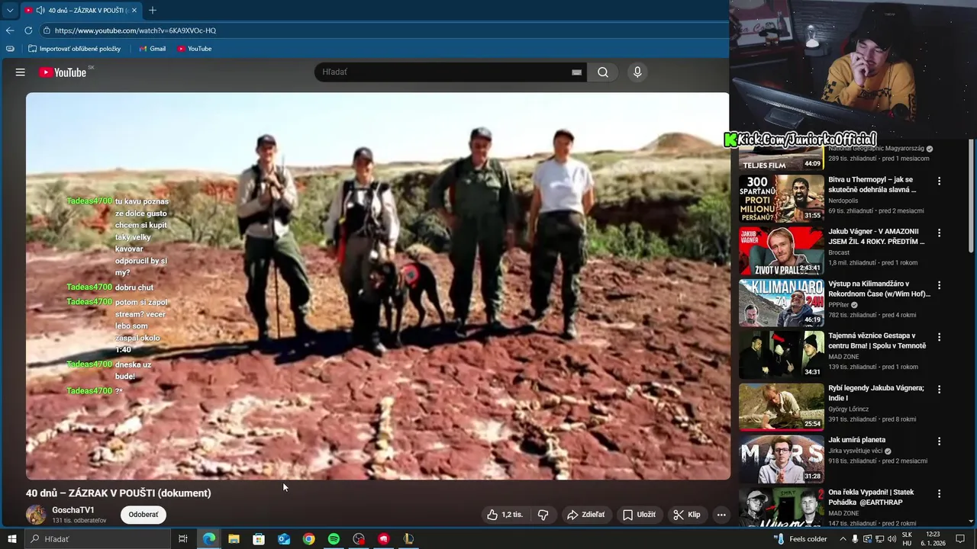Open more actions three-dot menu under the video

[x=721, y=515]
